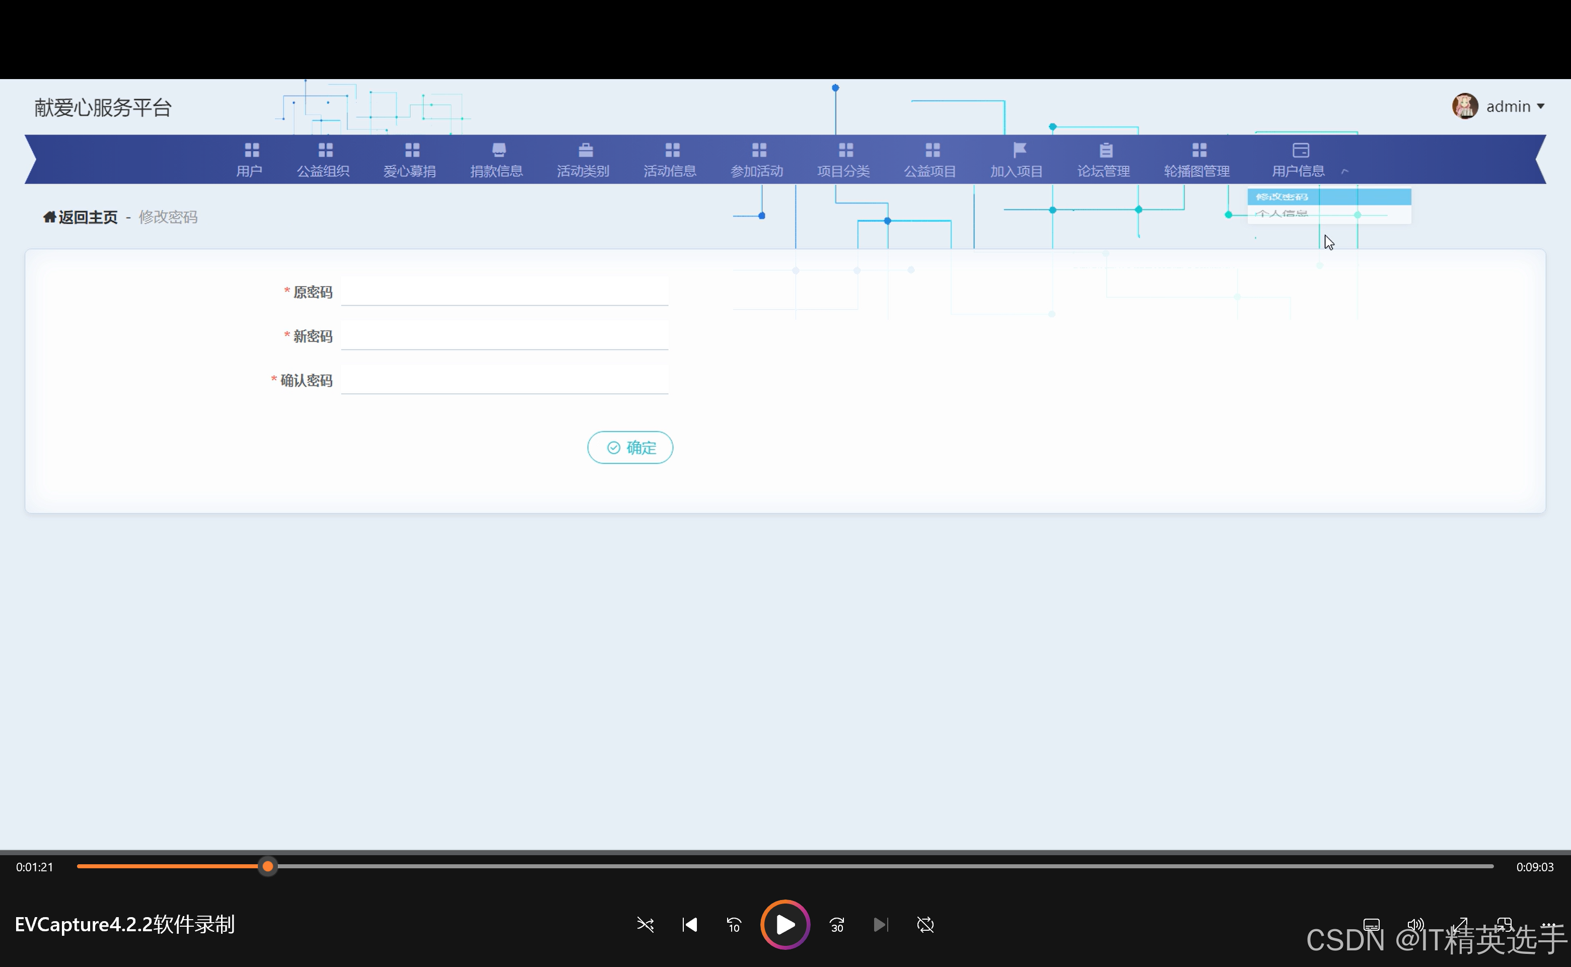1571x967 pixels.
Task: Go back via 返回主页 link
Action: (88, 218)
